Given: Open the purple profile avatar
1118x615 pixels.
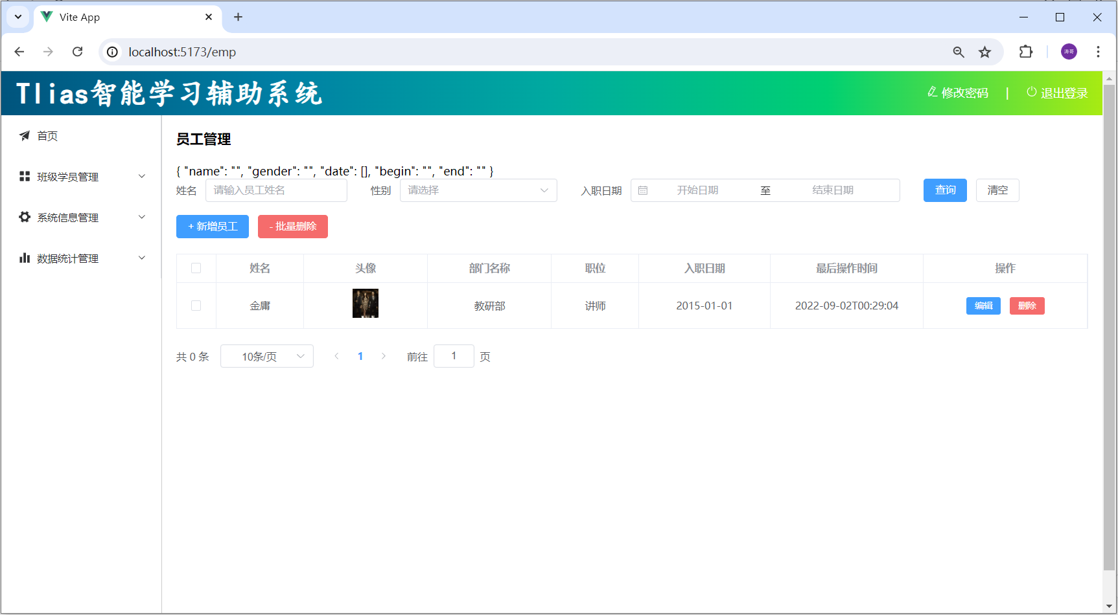Looking at the screenshot, I should tap(1069, 52).
